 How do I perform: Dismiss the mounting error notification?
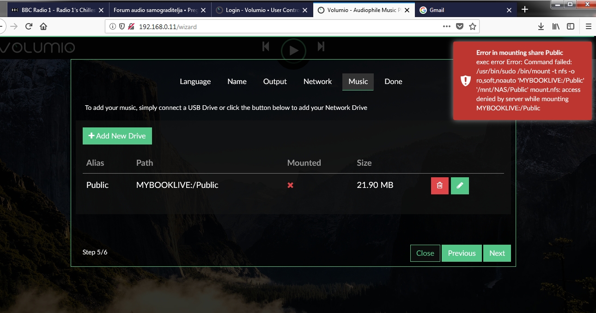[523, 81]
